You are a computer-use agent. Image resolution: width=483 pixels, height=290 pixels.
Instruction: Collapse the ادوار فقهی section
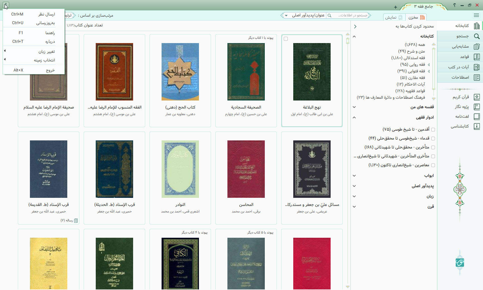coord(354,117)
